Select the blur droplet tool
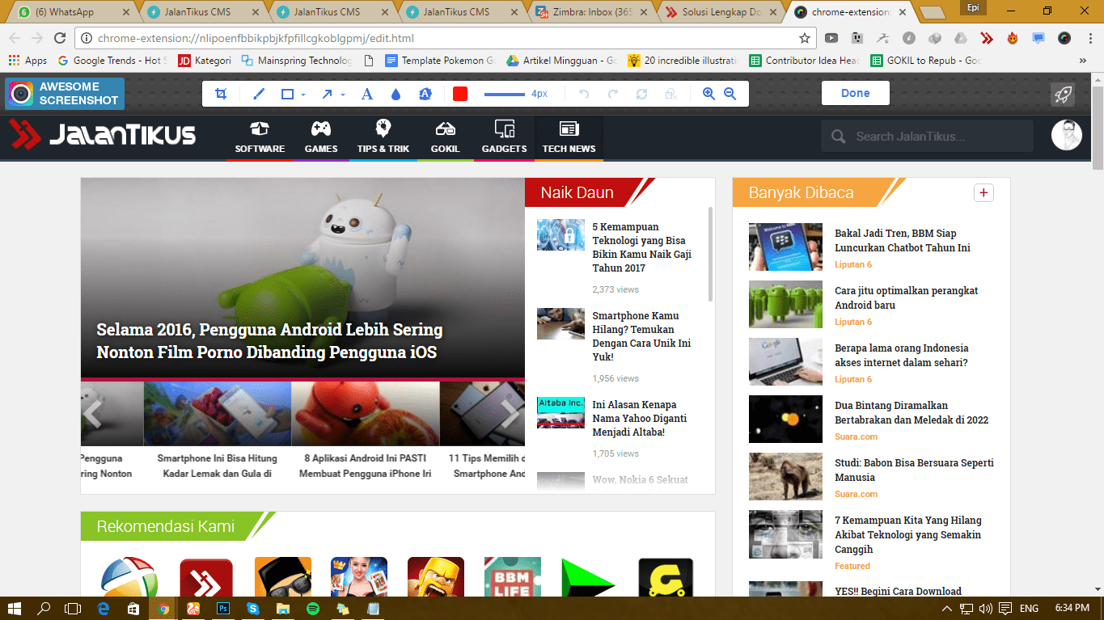Viewport: 1104px width, 620px height. (x=395, y=94)
